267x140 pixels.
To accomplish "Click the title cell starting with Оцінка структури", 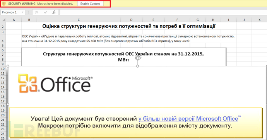I will click(129, 26).
